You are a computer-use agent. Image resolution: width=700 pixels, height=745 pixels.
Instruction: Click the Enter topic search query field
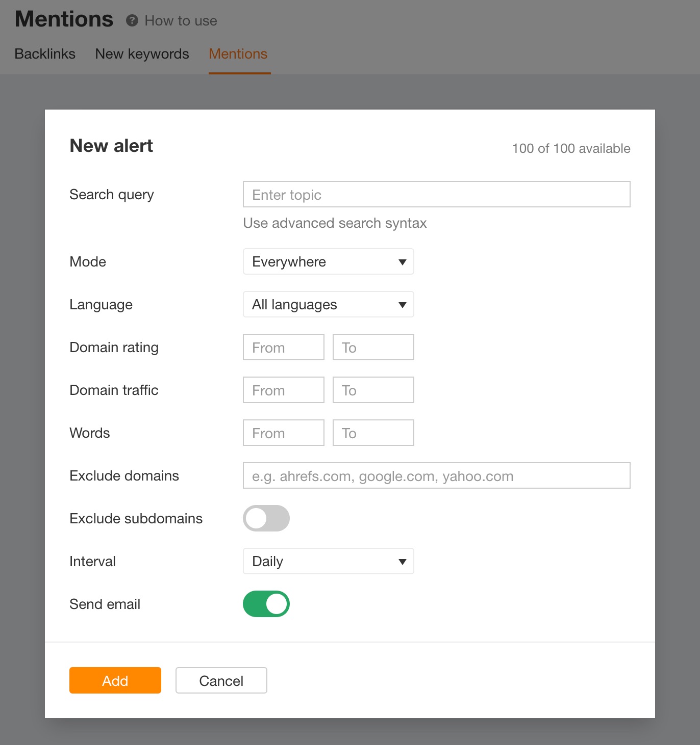coord(436,194)
